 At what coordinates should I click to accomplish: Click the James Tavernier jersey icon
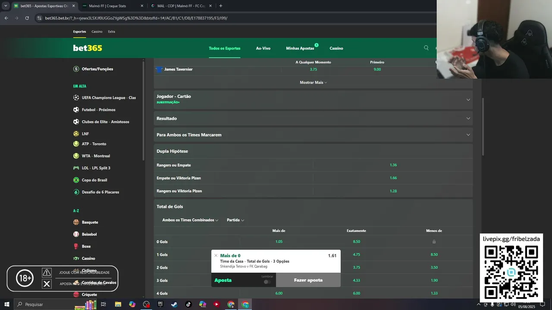(x=159, y=69)
